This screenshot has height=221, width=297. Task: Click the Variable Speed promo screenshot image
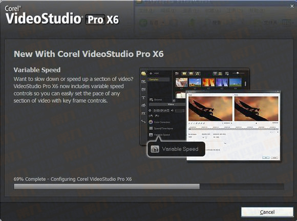point(210,115)
